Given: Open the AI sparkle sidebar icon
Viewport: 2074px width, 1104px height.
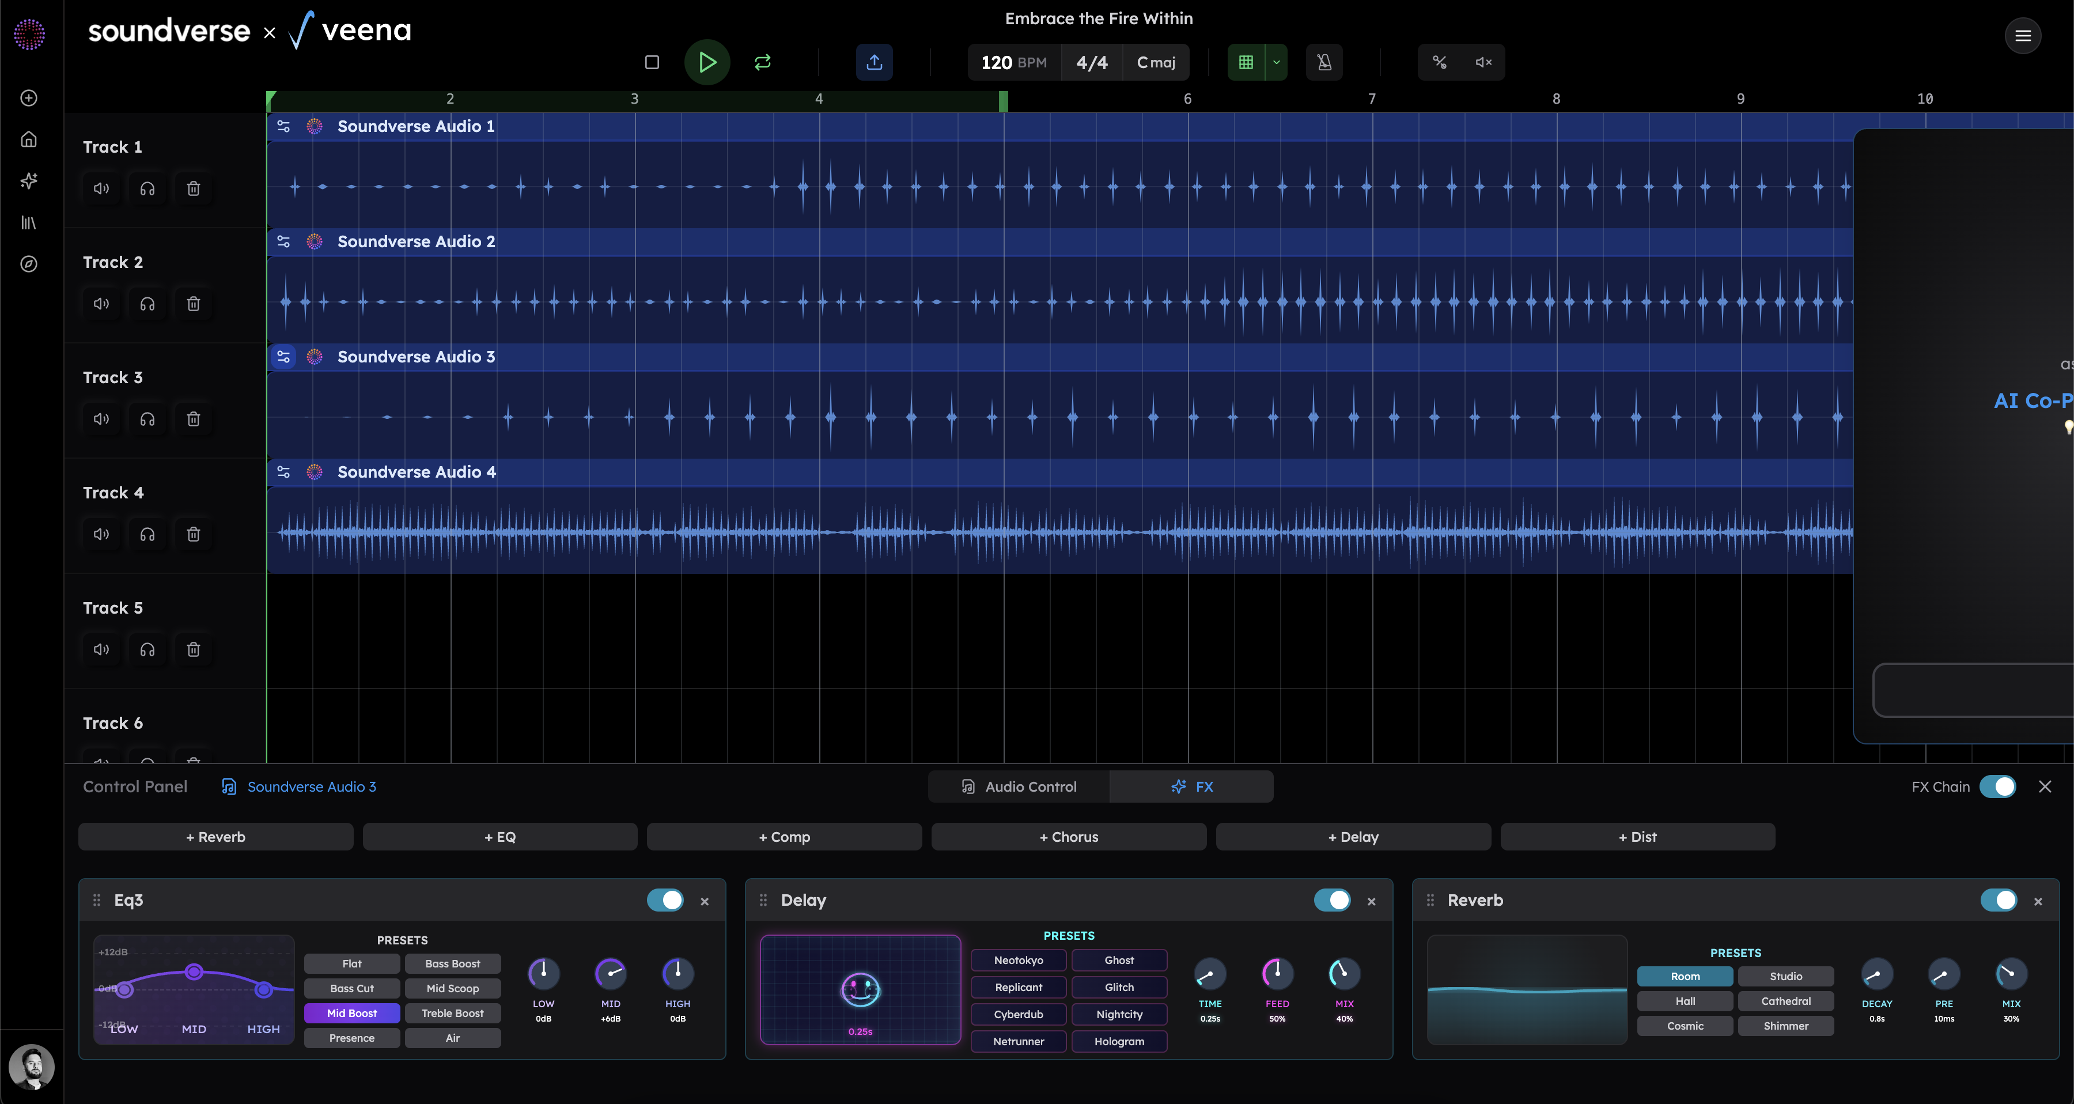Looking at the screenshot, I should coord(29,181).
